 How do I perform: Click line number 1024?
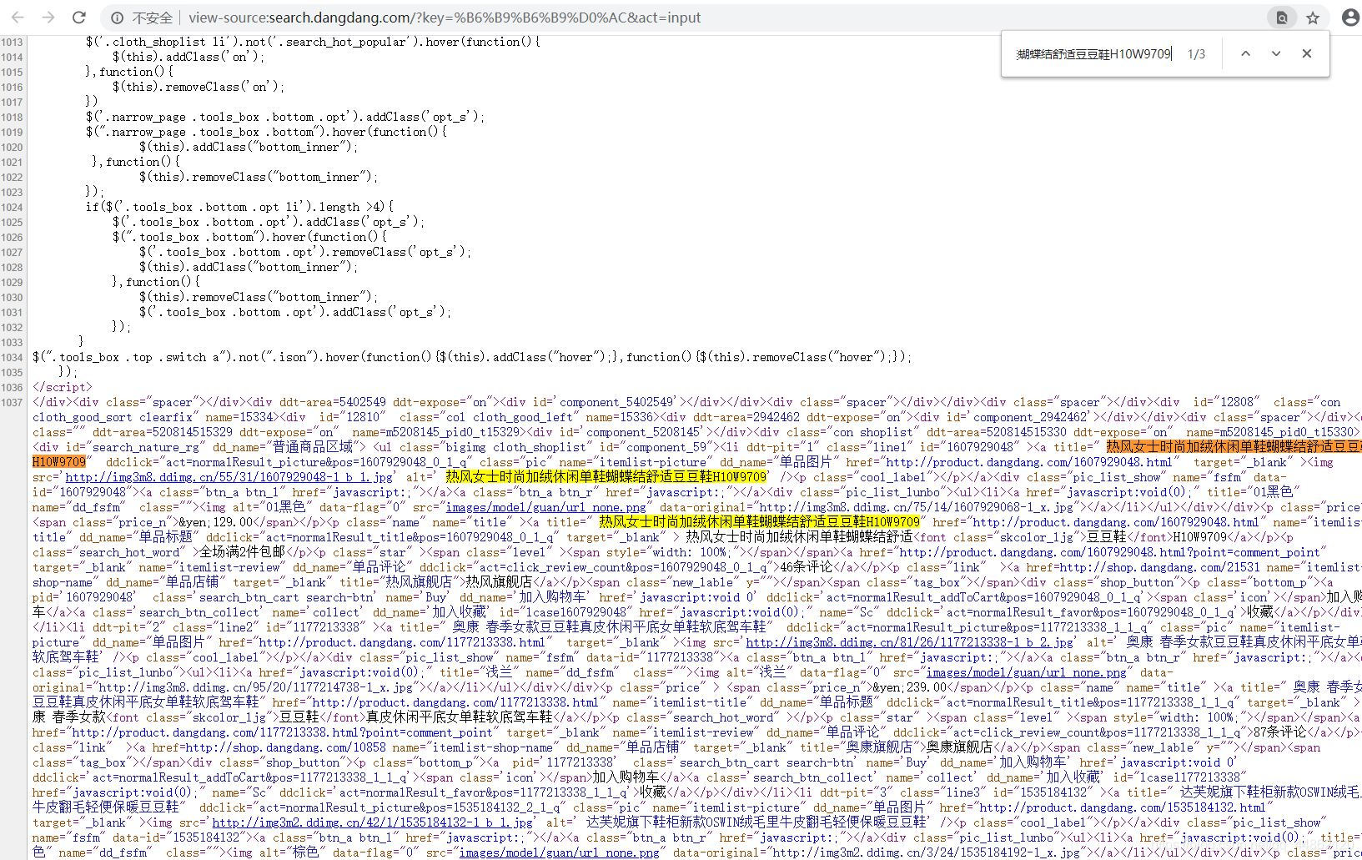pos(13,207)
